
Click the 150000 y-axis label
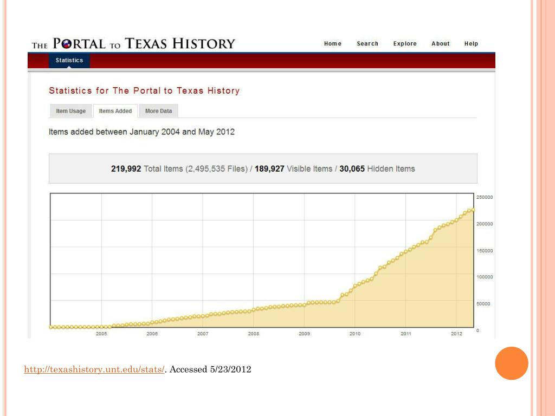pos(485,251)
